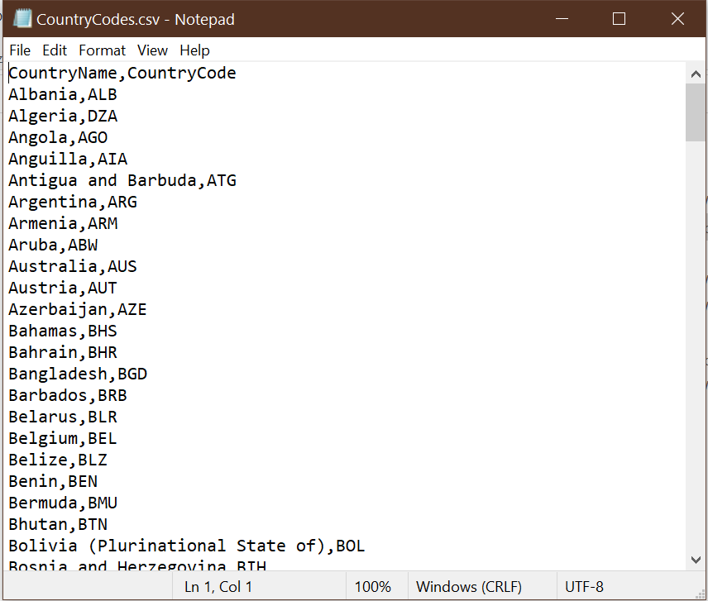Click the scrollbar down arrow

696,559
